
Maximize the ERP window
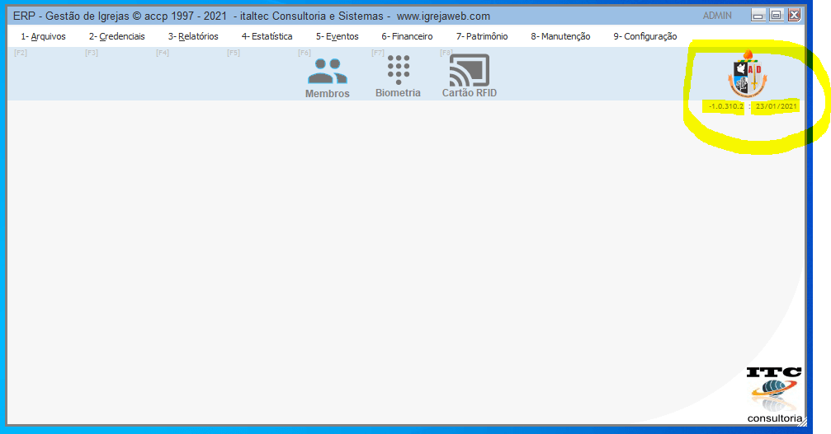click(x=776, y=15)
